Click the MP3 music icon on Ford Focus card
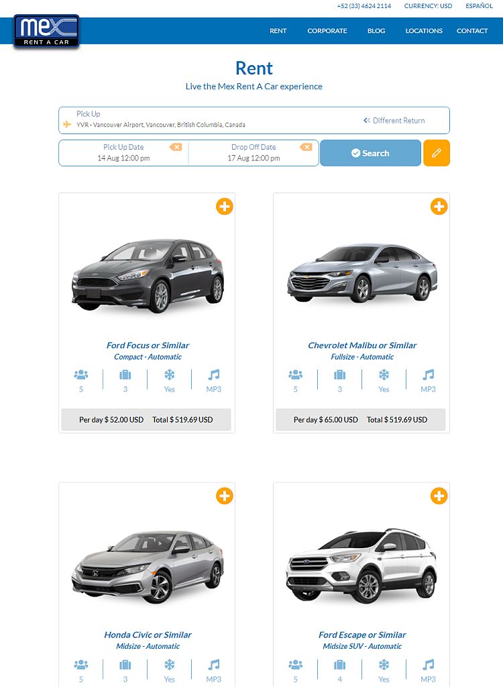 coord(213,374)
